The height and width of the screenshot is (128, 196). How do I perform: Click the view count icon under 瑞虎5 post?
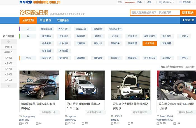[x=20, y=123]
